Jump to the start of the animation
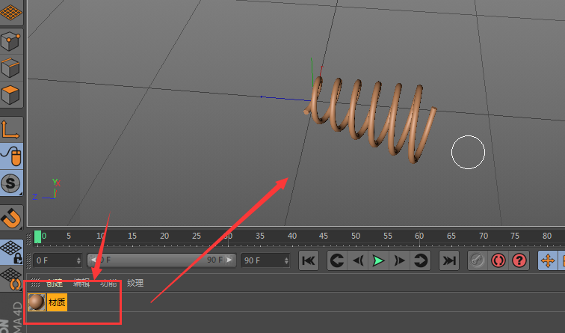The height and width of the screenshot is (333, 565). click(309, 260)
